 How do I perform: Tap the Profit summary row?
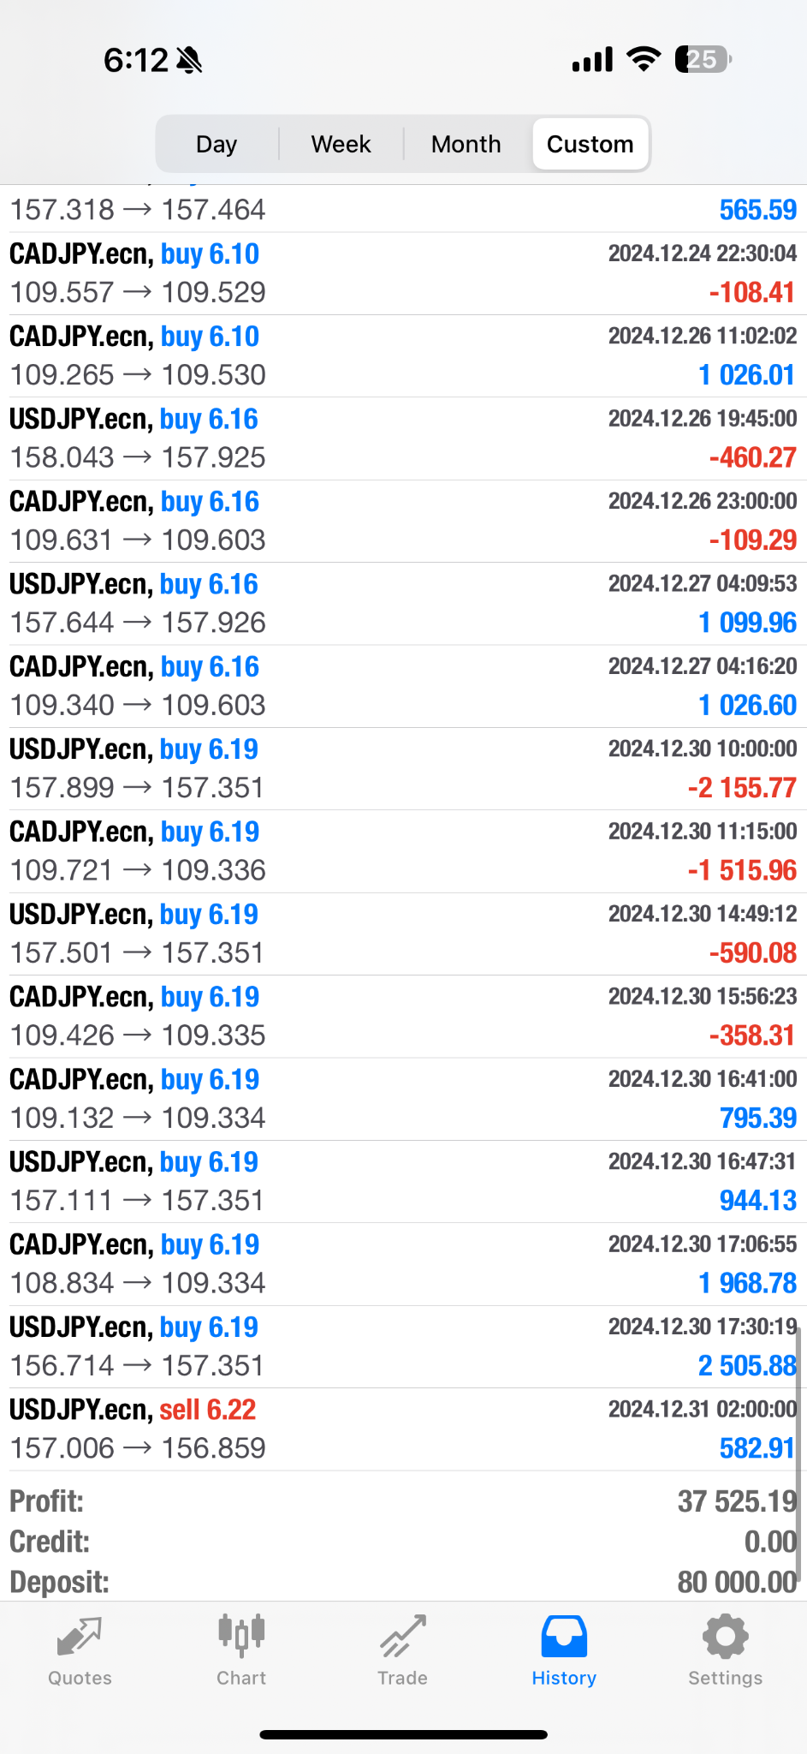point(402,1501)
